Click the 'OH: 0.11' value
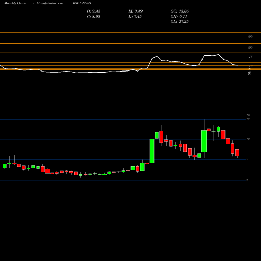Viewport: 261px width, 261px height. pos(179,17)
